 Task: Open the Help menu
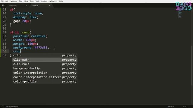[61, 1]
